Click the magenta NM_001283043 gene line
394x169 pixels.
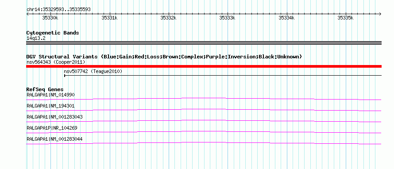(x=204, y=120)
